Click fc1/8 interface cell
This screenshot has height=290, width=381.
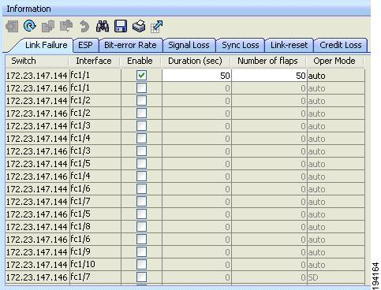pos(95,227)
